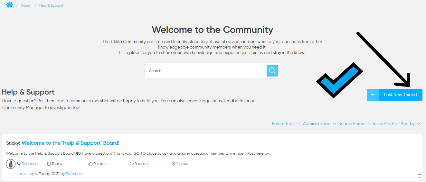This screenshot has width=426, height=182.
Task: Click the plus icon beside Post New Thread
Action: 373,95
